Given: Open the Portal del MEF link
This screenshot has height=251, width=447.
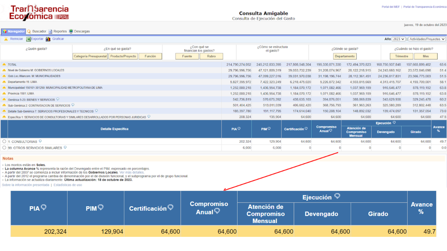Looking at the screenshot, I should [391, 7].
